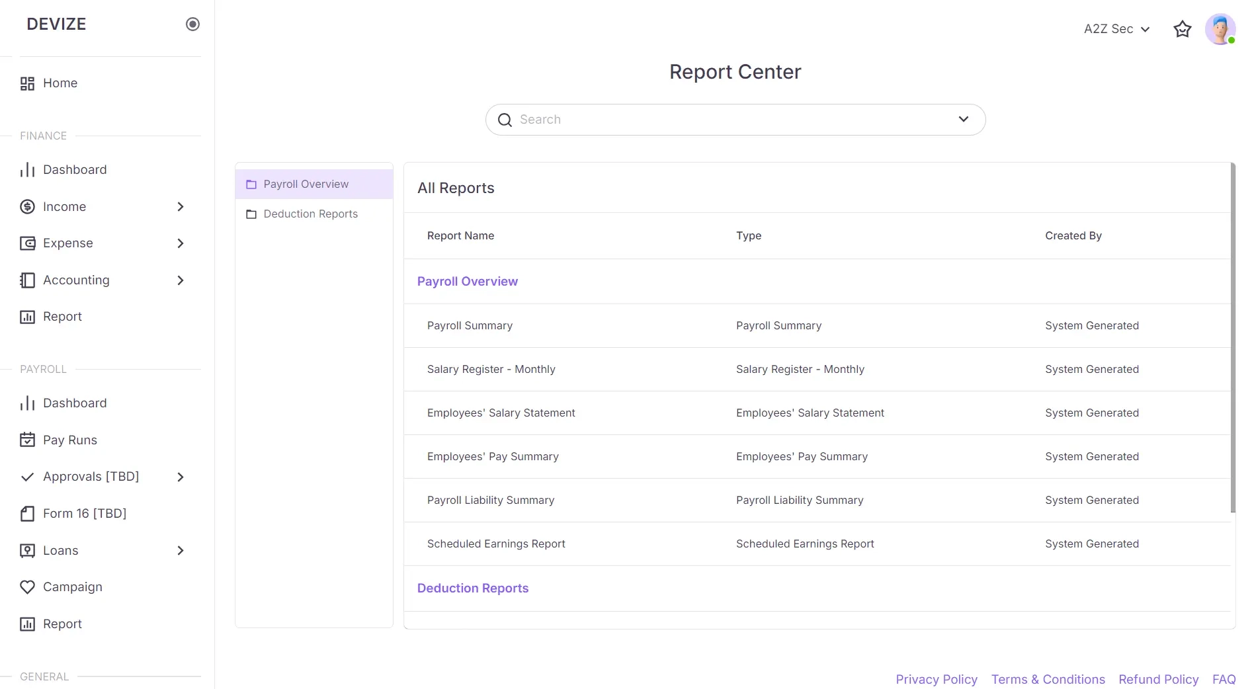Image resolution: width=1254 pixels, height=689 pixels.
Task: Click the Payroll Overview section heading link
Action: coord(468,282)
